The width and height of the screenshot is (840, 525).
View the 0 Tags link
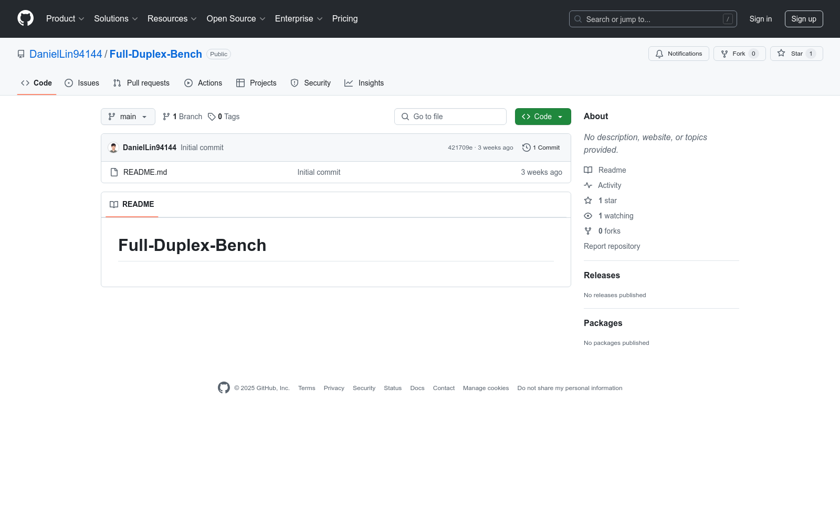coord(224,117)
